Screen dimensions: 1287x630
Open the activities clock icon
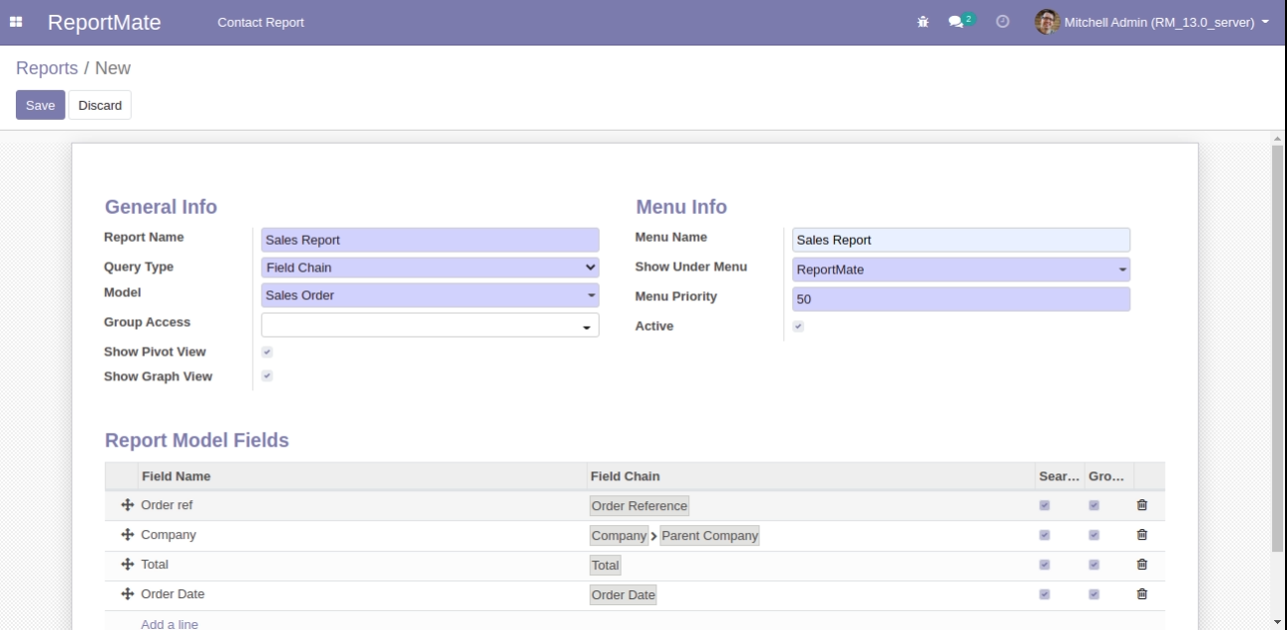(x=1002, y=22)
